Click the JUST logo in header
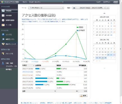122x104 pixels. (116, 2)
